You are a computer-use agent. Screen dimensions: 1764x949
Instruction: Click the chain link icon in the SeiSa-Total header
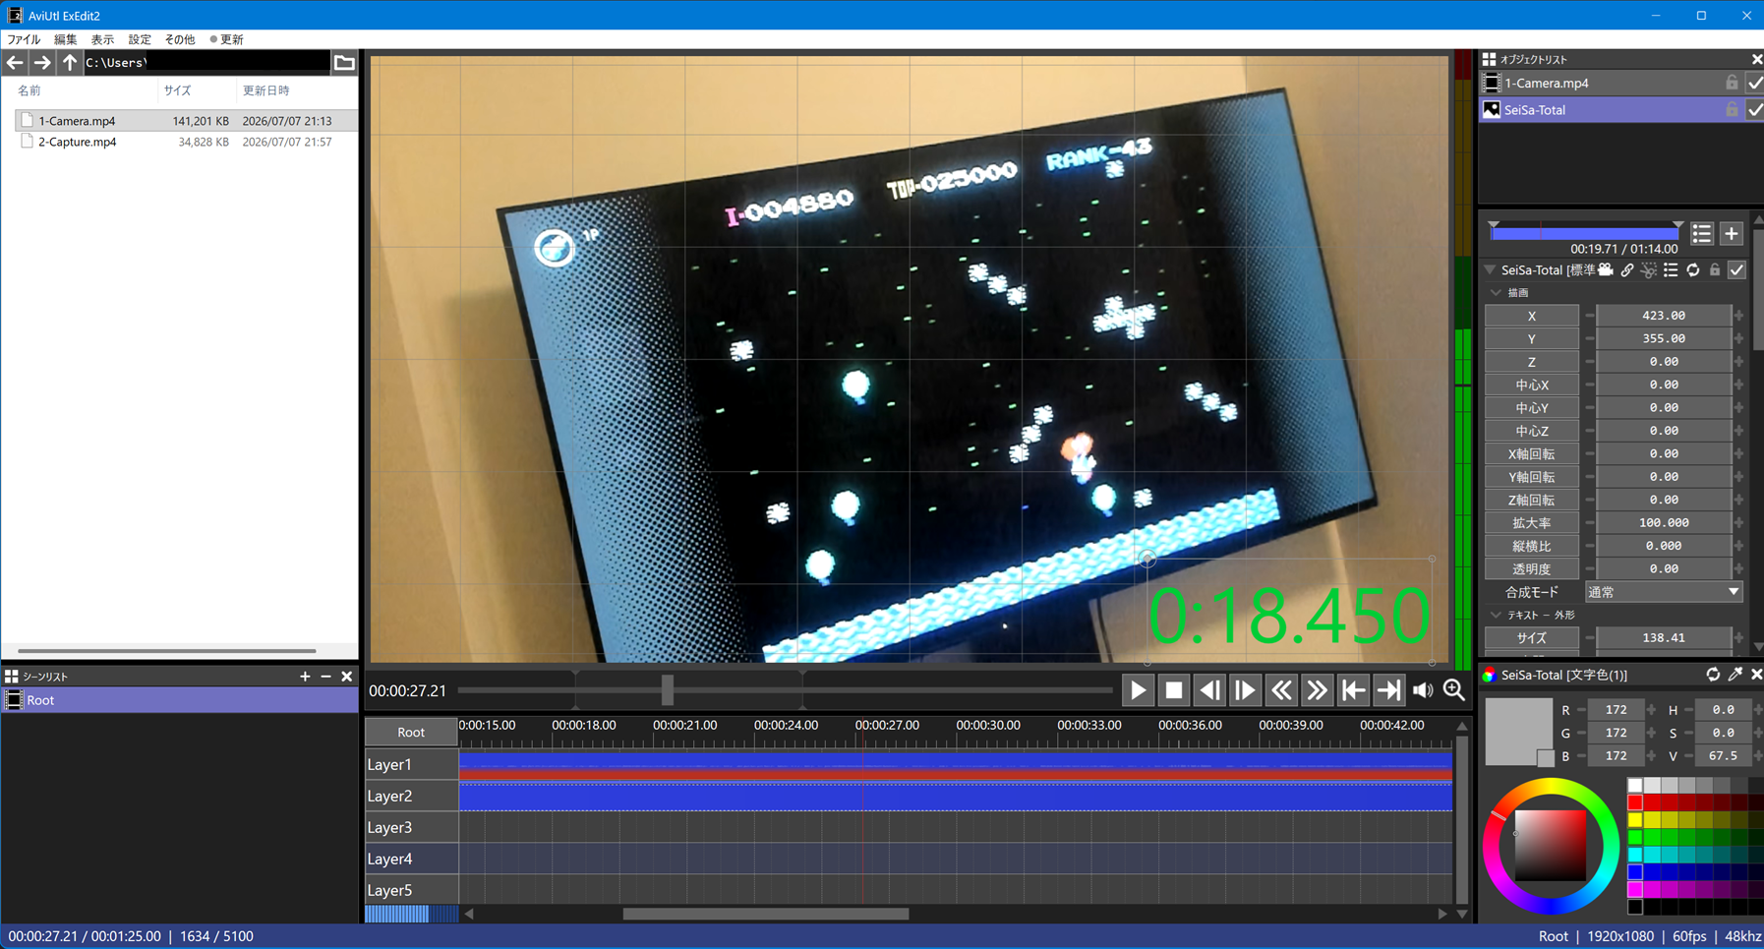(1627, 269)
